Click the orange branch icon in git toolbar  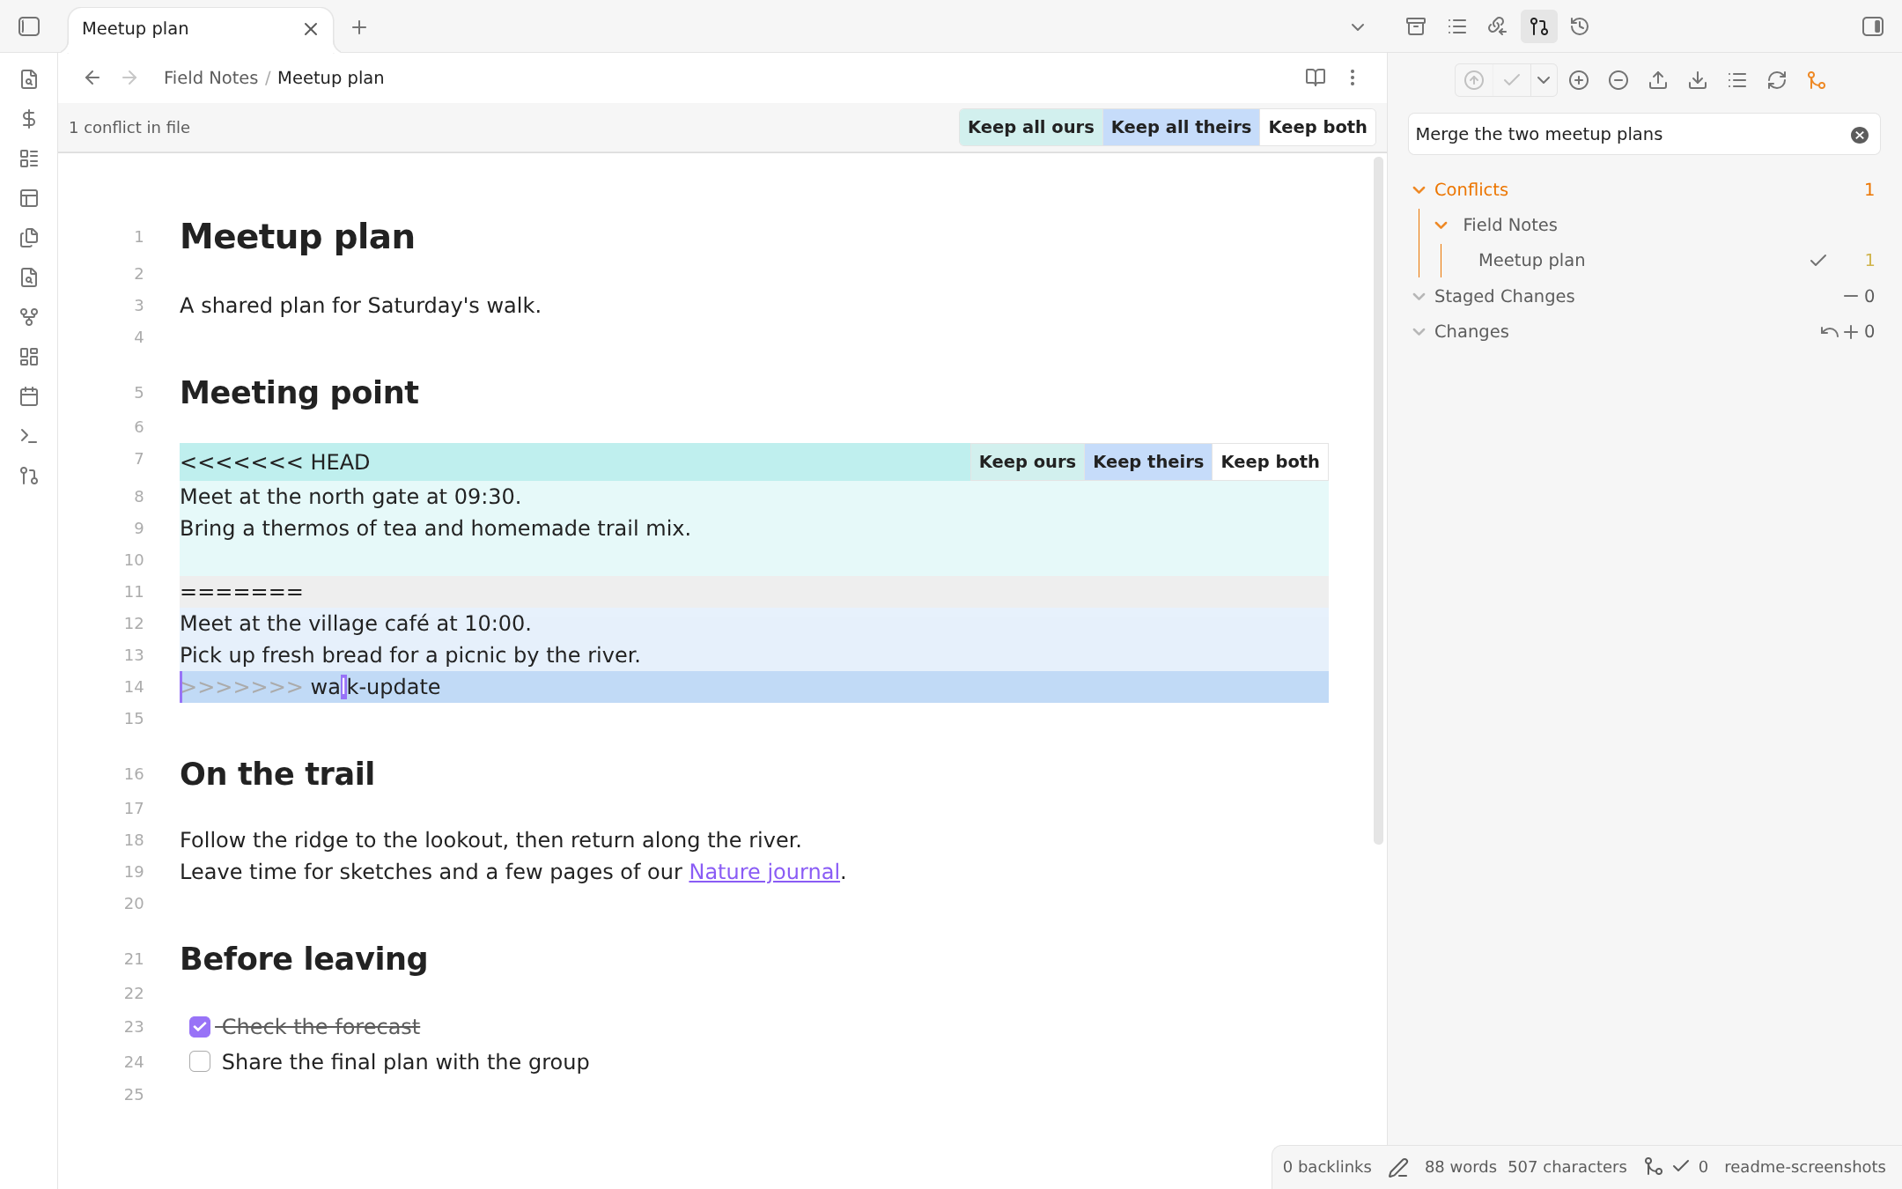tap(1817, 80)
